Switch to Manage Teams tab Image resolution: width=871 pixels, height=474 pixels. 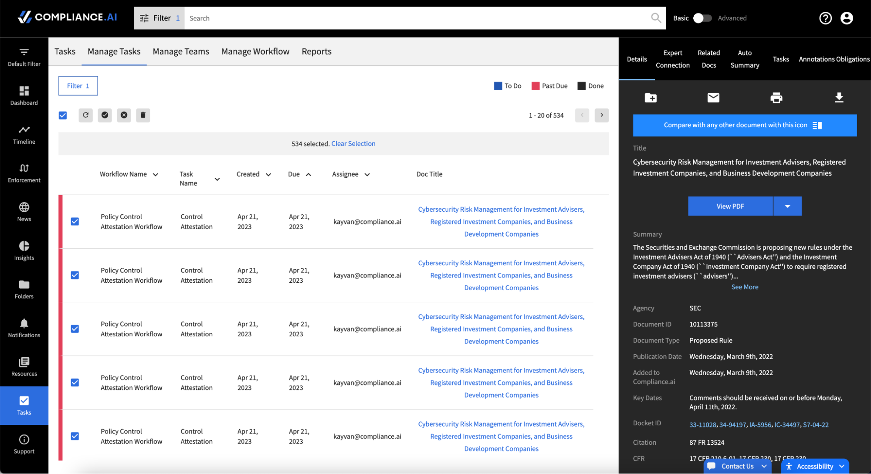[181, 51]
